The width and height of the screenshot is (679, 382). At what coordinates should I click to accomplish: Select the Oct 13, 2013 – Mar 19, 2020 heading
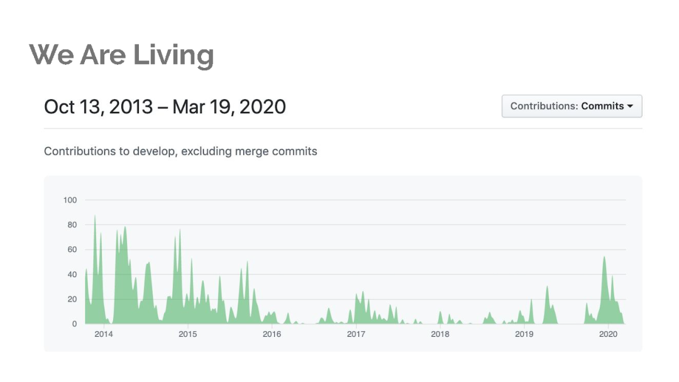(x=165, y=107)
